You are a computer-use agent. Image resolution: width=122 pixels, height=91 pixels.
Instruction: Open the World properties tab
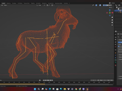[116, 47]
